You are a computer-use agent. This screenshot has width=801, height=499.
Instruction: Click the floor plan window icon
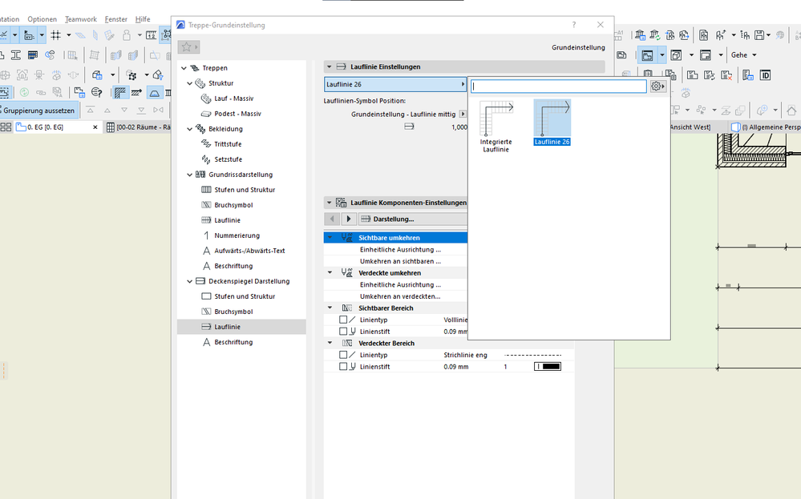click(x=647, y=55)
